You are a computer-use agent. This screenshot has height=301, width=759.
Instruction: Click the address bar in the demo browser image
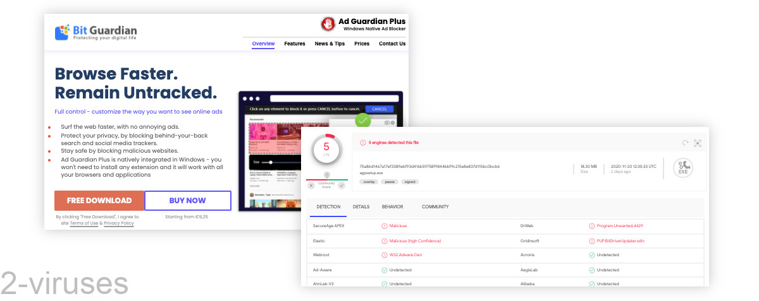[x=334, y=98]
